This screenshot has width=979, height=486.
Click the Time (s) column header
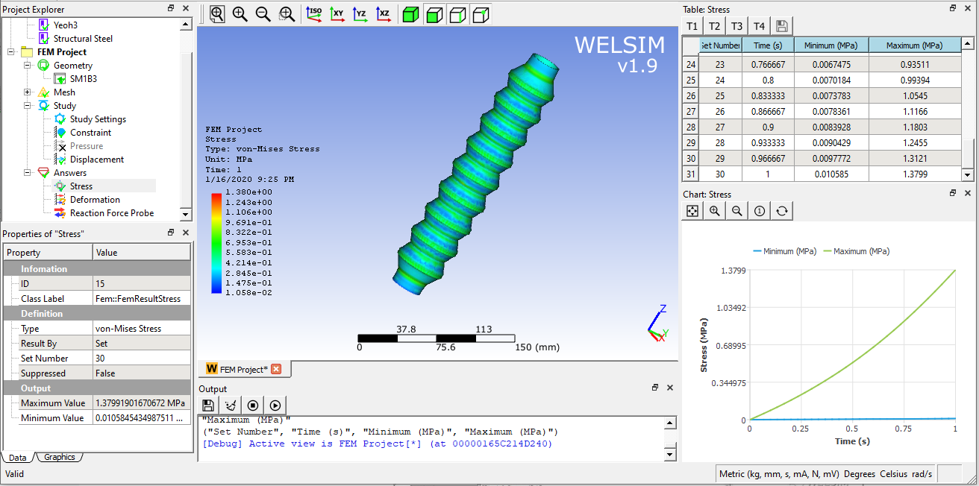point(767,45)
